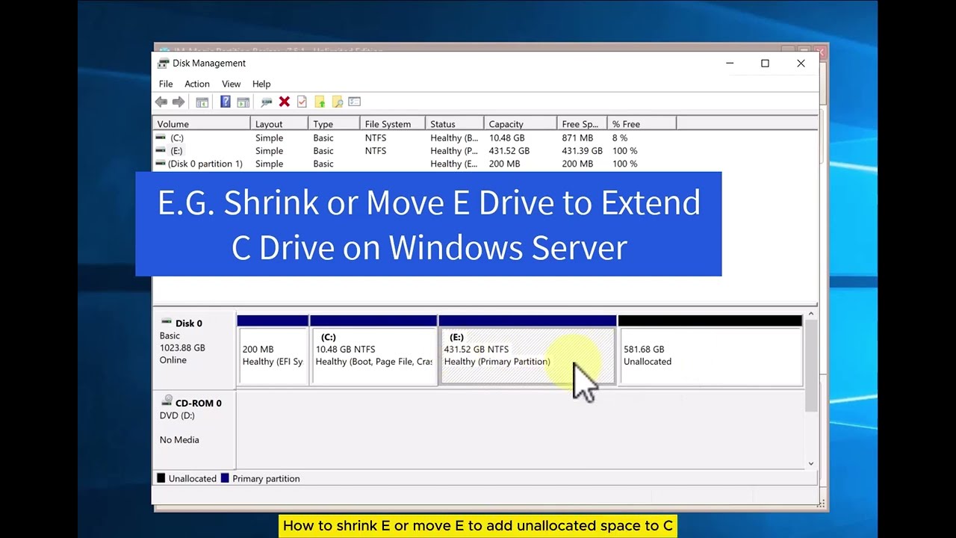Viewport: 956px width, 538px height.
Task: Sort by the Capacity column header
Action: [520, 124]
